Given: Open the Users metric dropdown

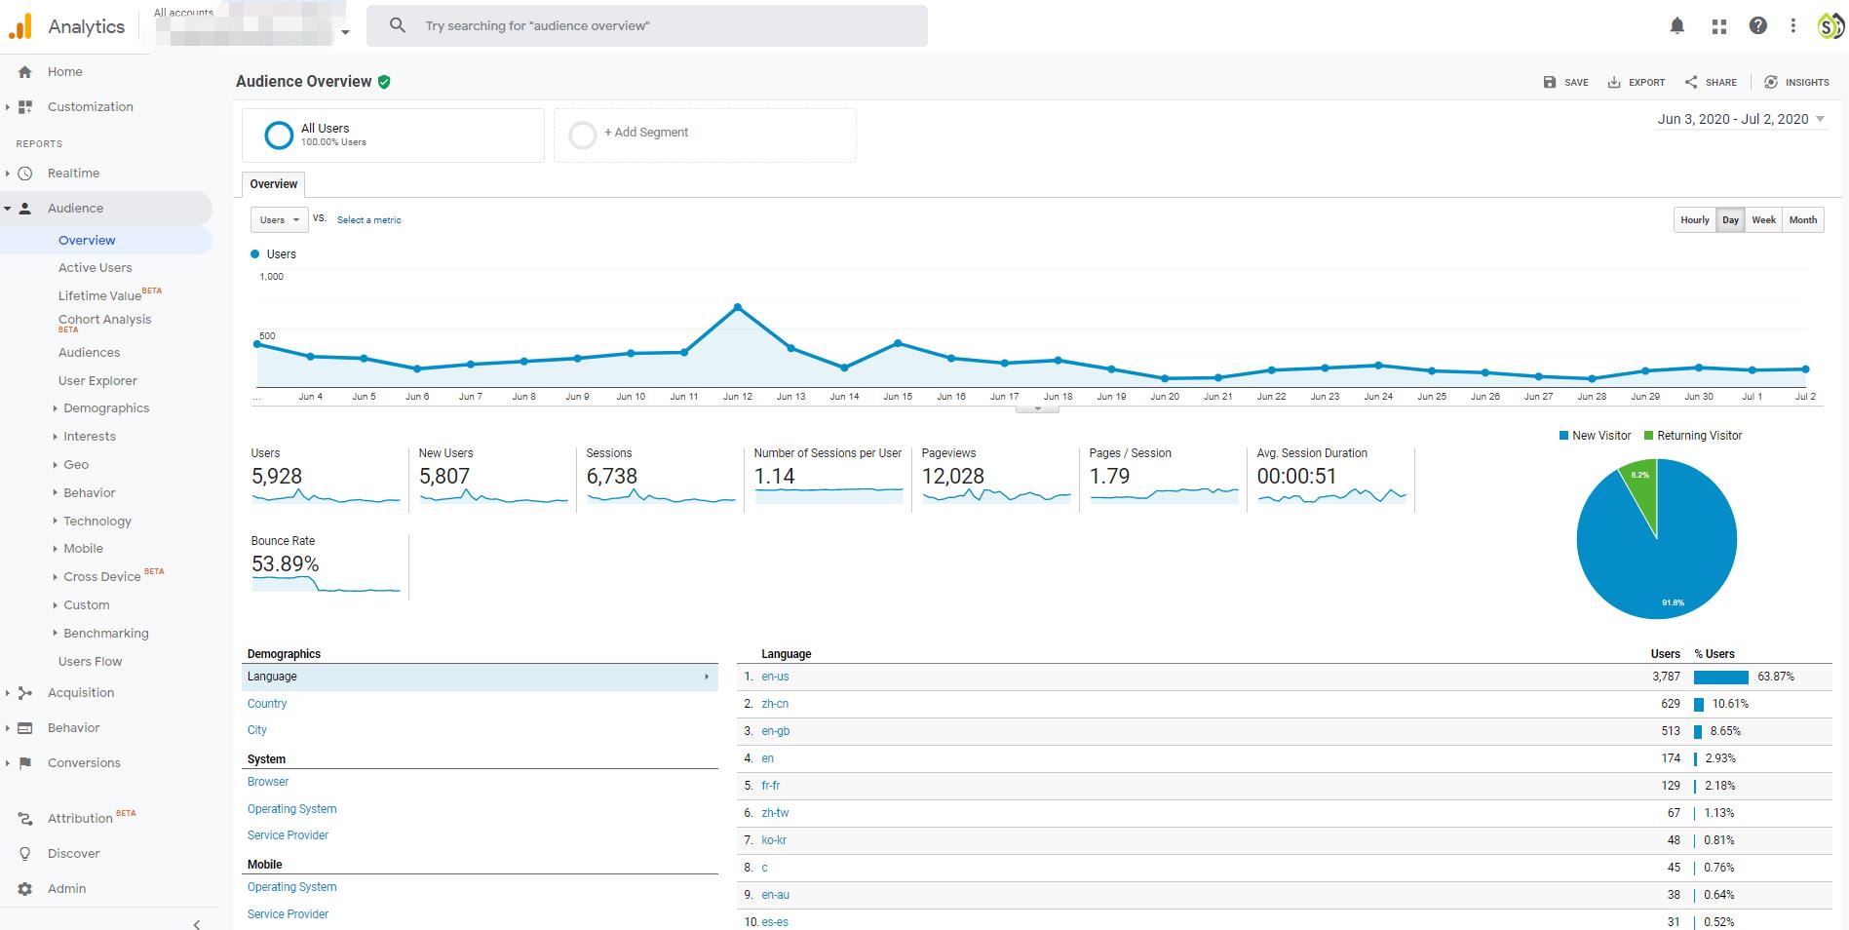Looking at the screenshot, I should tap(279, 220).
